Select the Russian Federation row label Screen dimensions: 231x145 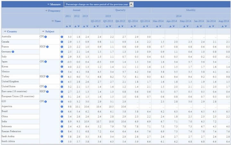pyautogui.click(x=11, y=131)
